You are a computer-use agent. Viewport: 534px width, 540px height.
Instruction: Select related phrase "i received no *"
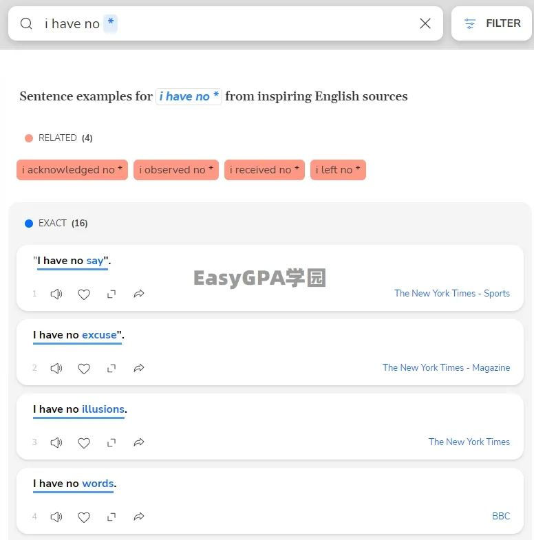coord(264,170)
